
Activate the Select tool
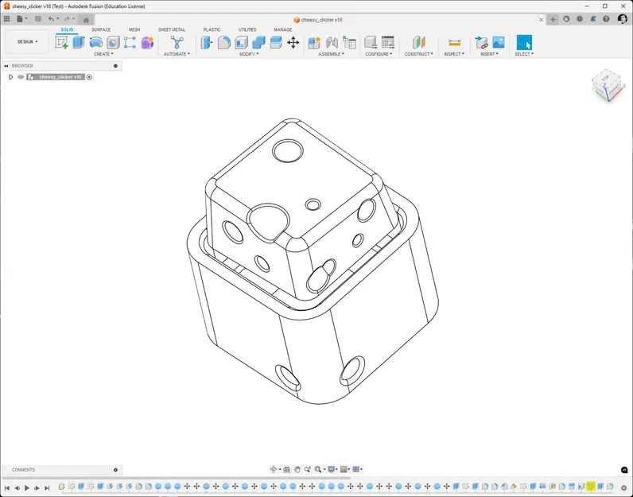point(524,42)
